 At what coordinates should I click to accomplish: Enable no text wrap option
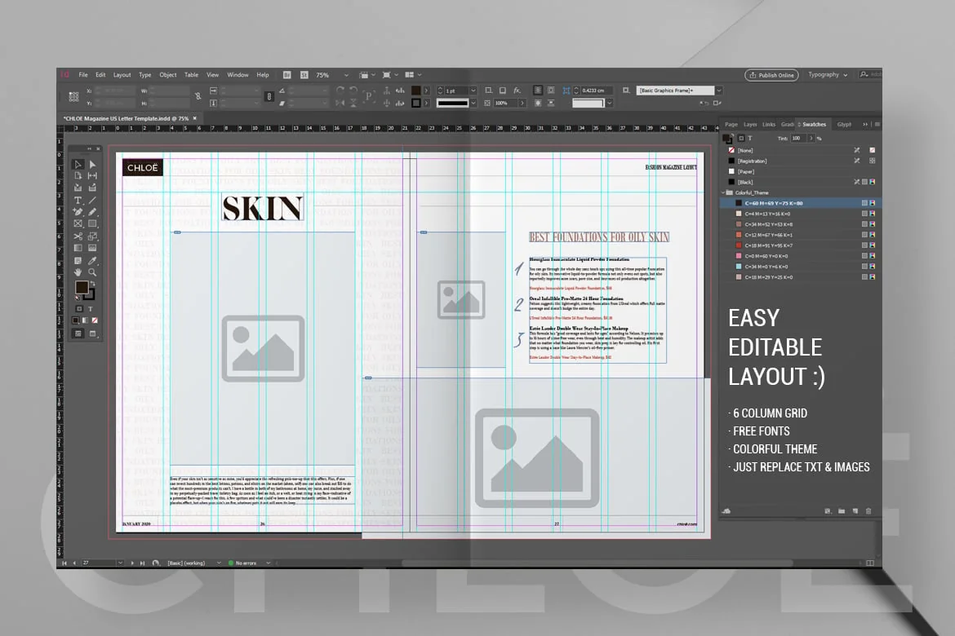click(538, 91)
